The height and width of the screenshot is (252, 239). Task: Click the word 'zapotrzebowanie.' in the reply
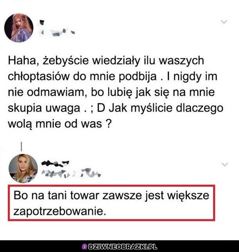[60, 211]
